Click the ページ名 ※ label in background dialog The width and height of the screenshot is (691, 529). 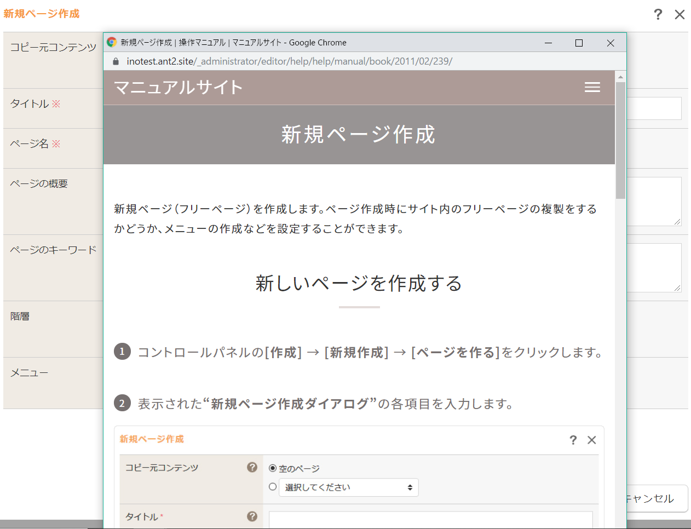coord(36,143)
